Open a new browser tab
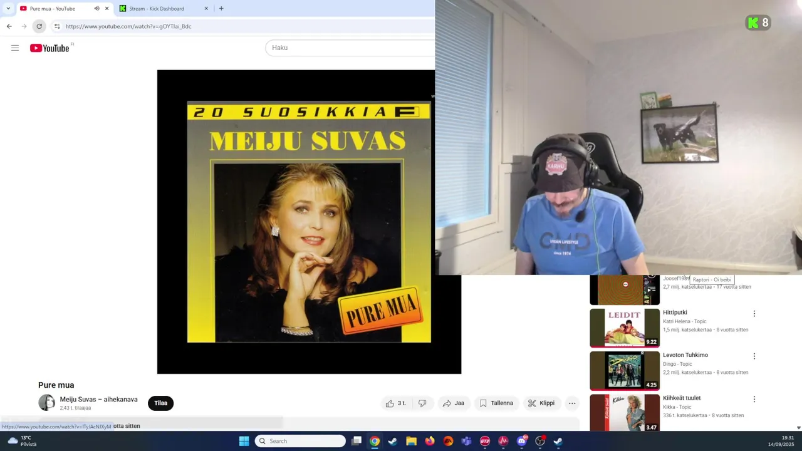This screenshot has width=802, height=451. (x=221, y=9)
